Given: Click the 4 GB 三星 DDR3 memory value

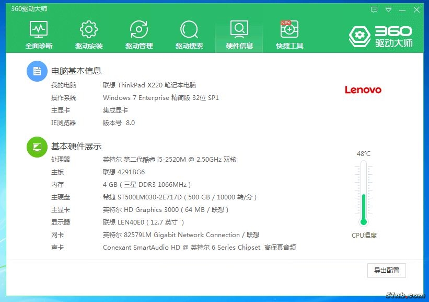Looking at the screenshot, I should click(x=147, y=185).
